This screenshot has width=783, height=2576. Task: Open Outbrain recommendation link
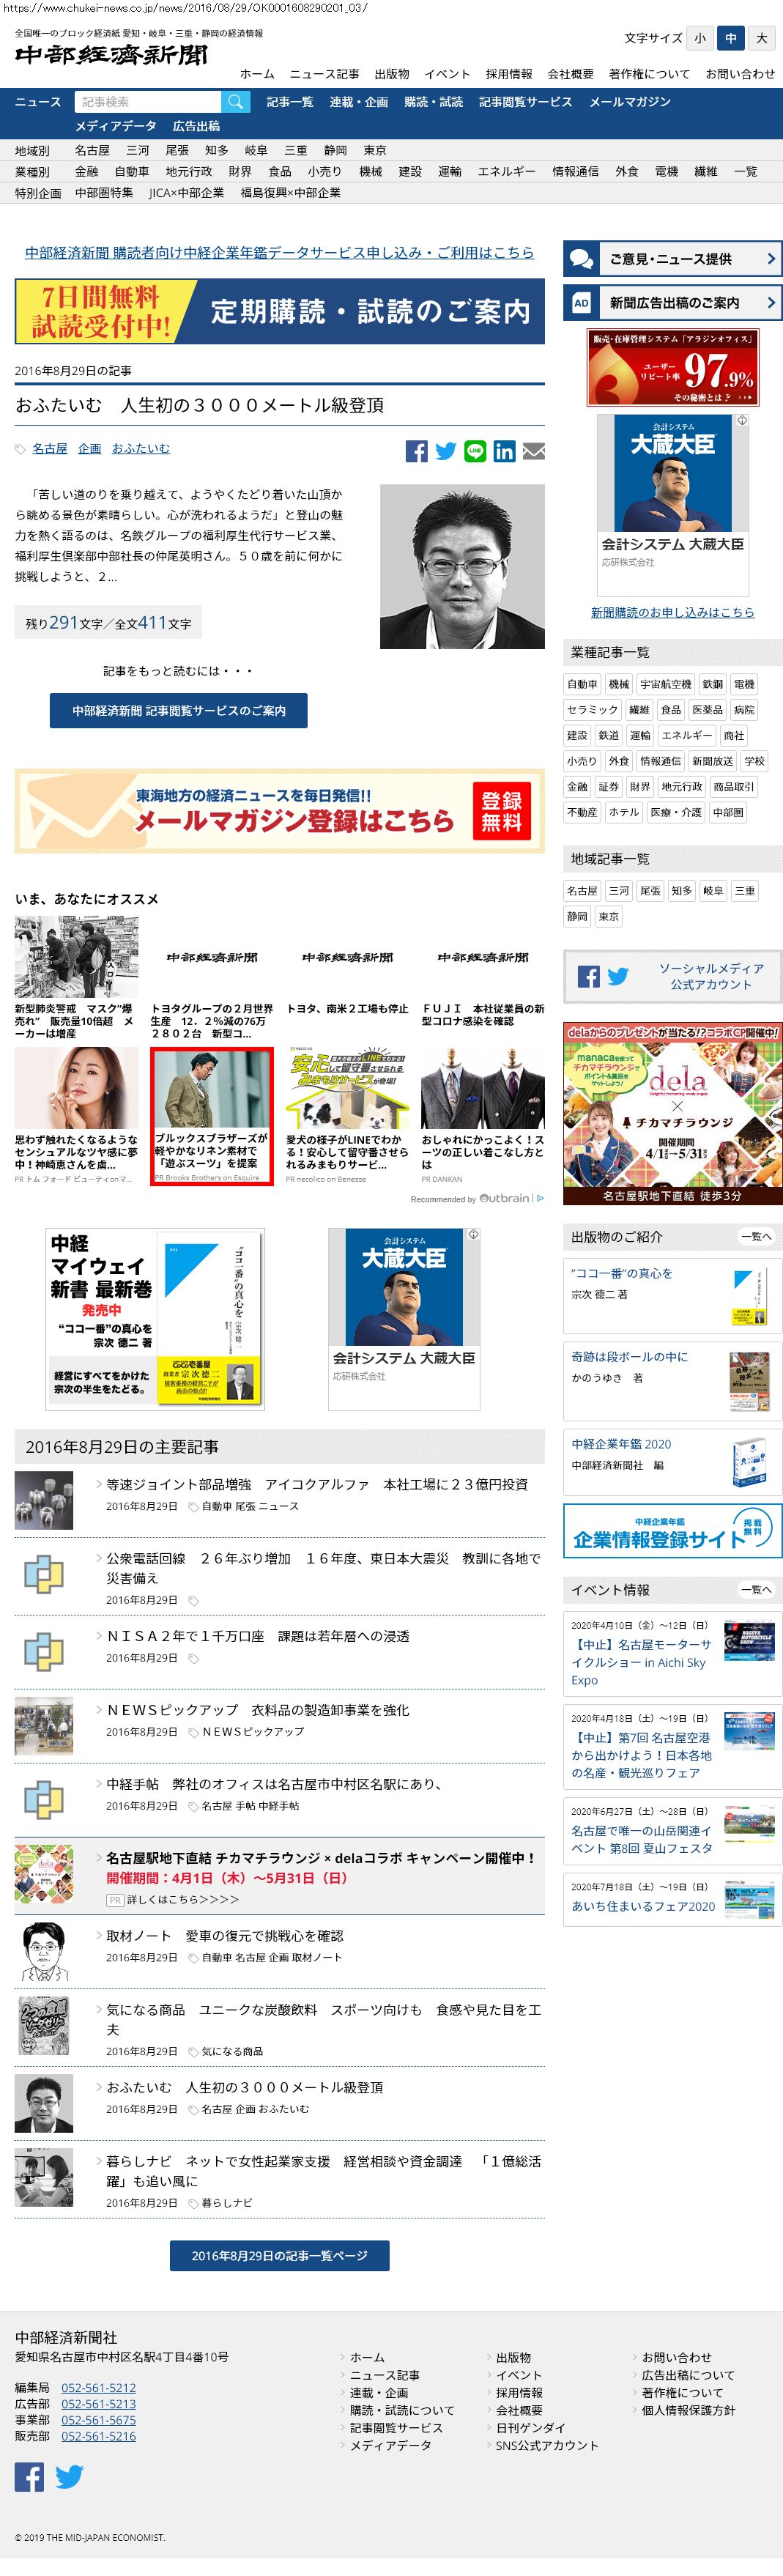tap(477, 1198)
